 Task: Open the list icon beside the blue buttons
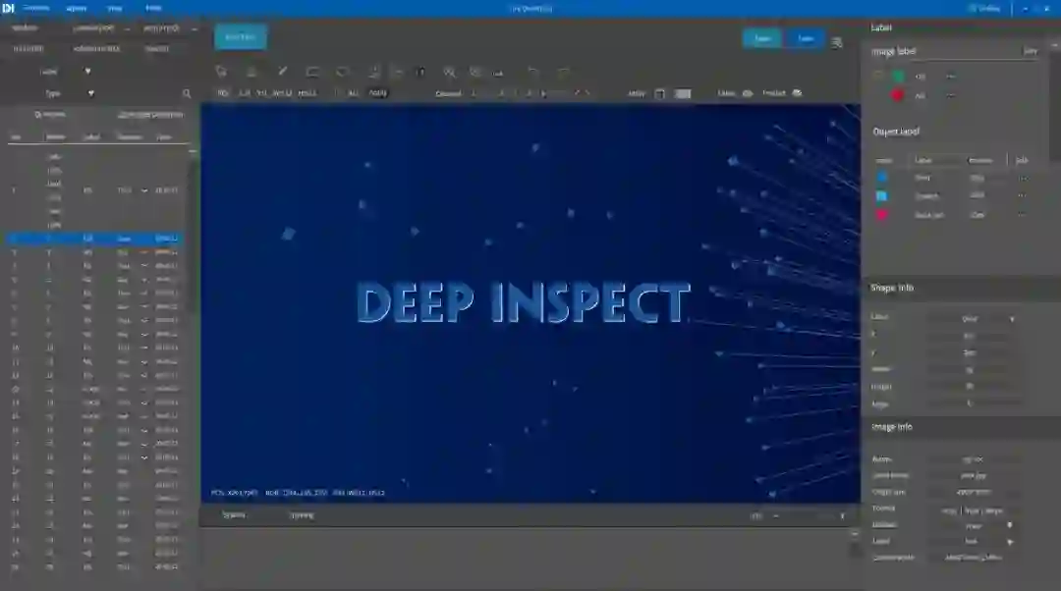(x=837, y=42)
